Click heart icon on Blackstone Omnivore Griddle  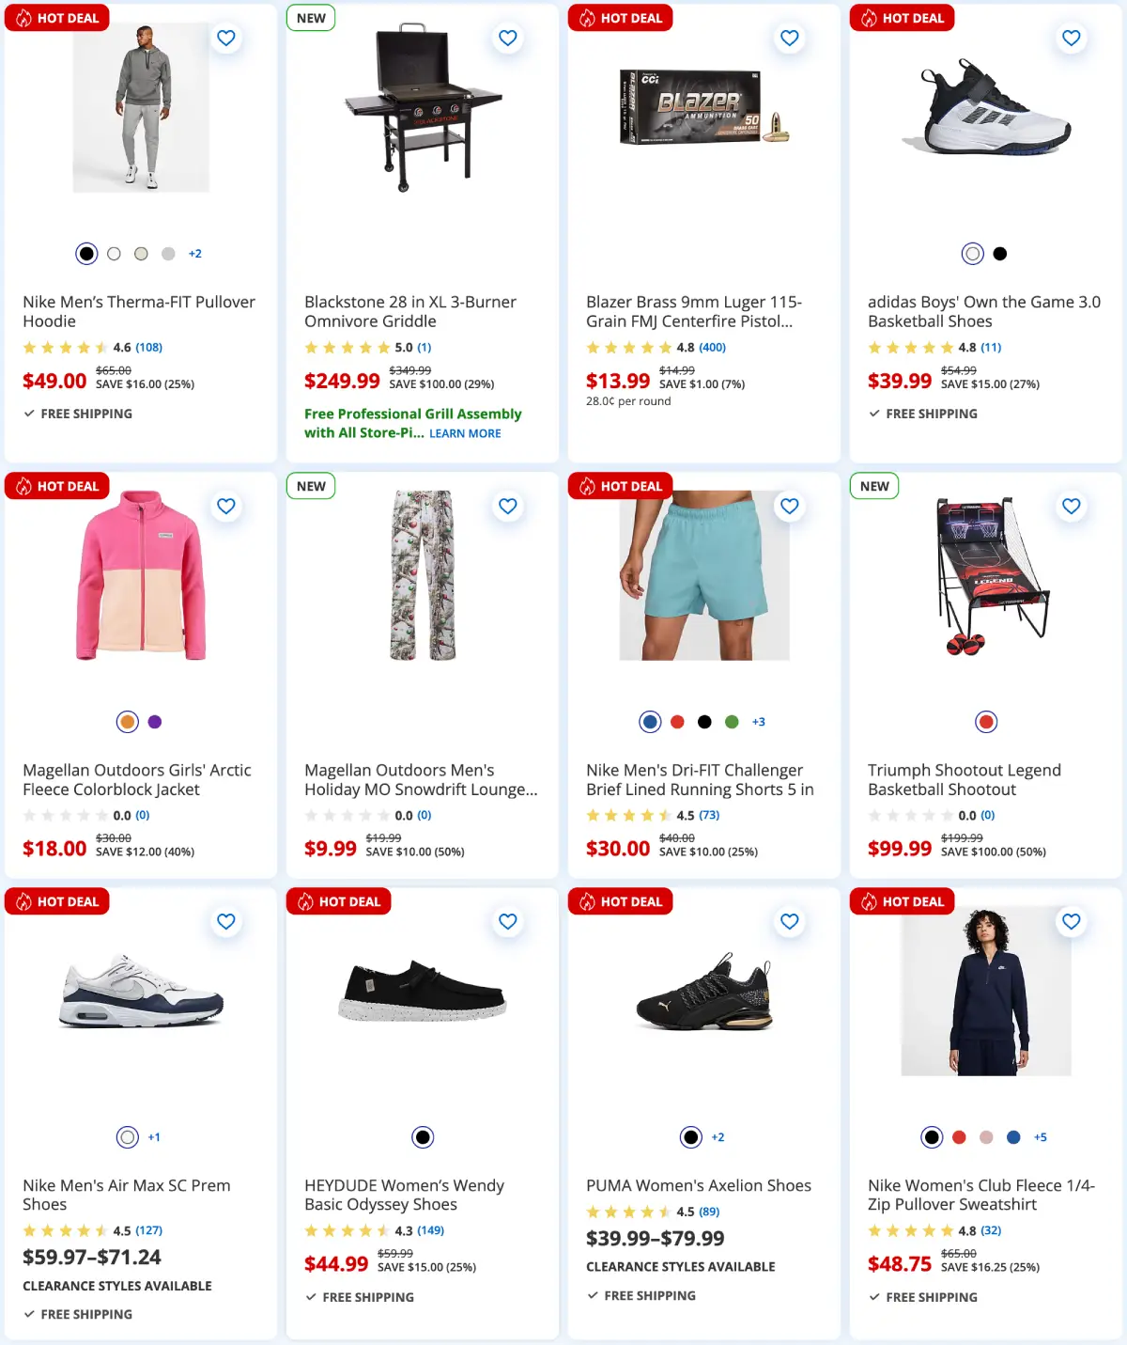click(508, 39)
